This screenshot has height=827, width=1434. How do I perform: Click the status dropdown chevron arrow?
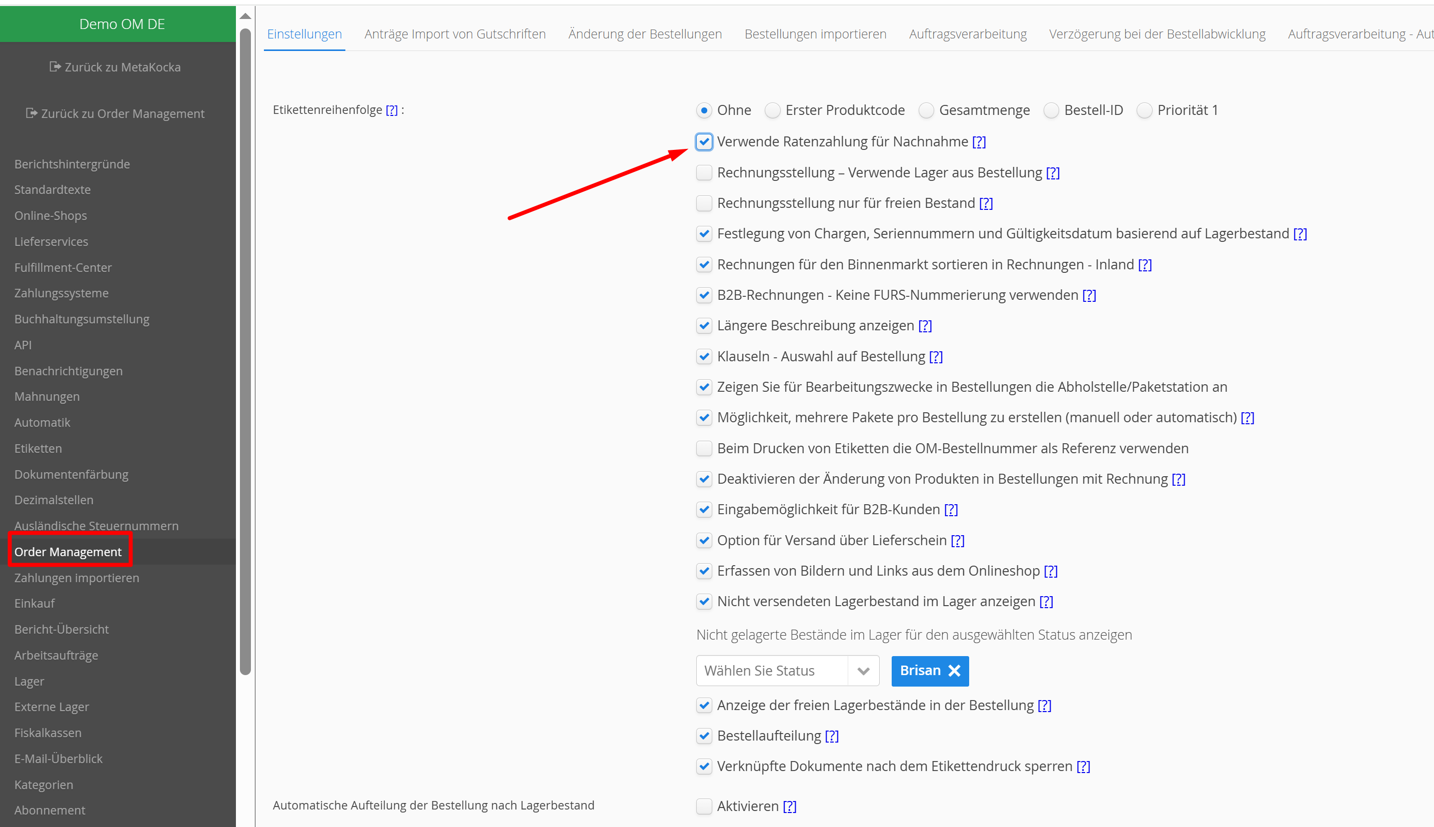tap(864, 671)
